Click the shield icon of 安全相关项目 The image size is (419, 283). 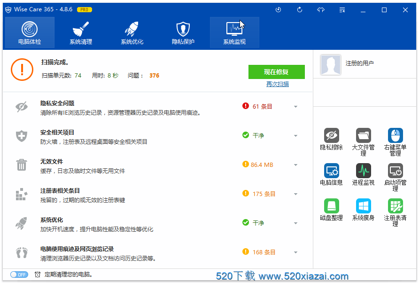[x=22, y=136]
